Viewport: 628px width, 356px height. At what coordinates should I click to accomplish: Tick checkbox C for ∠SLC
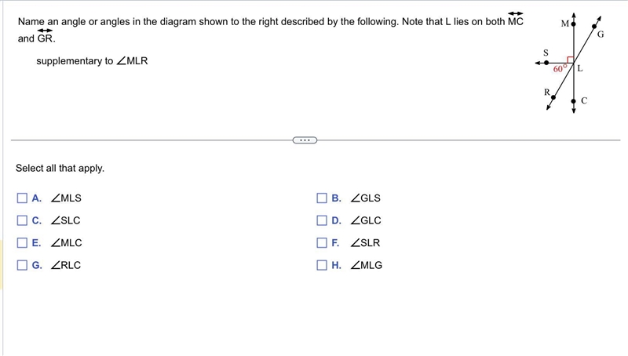click(x=22, y=220)
